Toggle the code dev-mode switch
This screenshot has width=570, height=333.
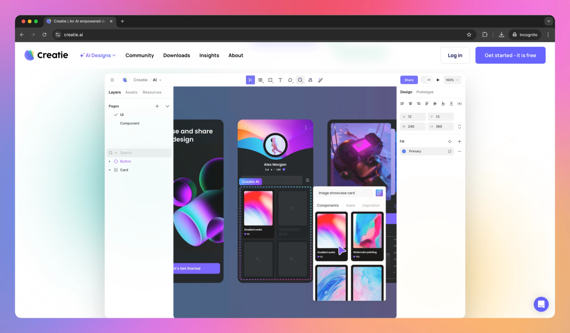(427, 80)
